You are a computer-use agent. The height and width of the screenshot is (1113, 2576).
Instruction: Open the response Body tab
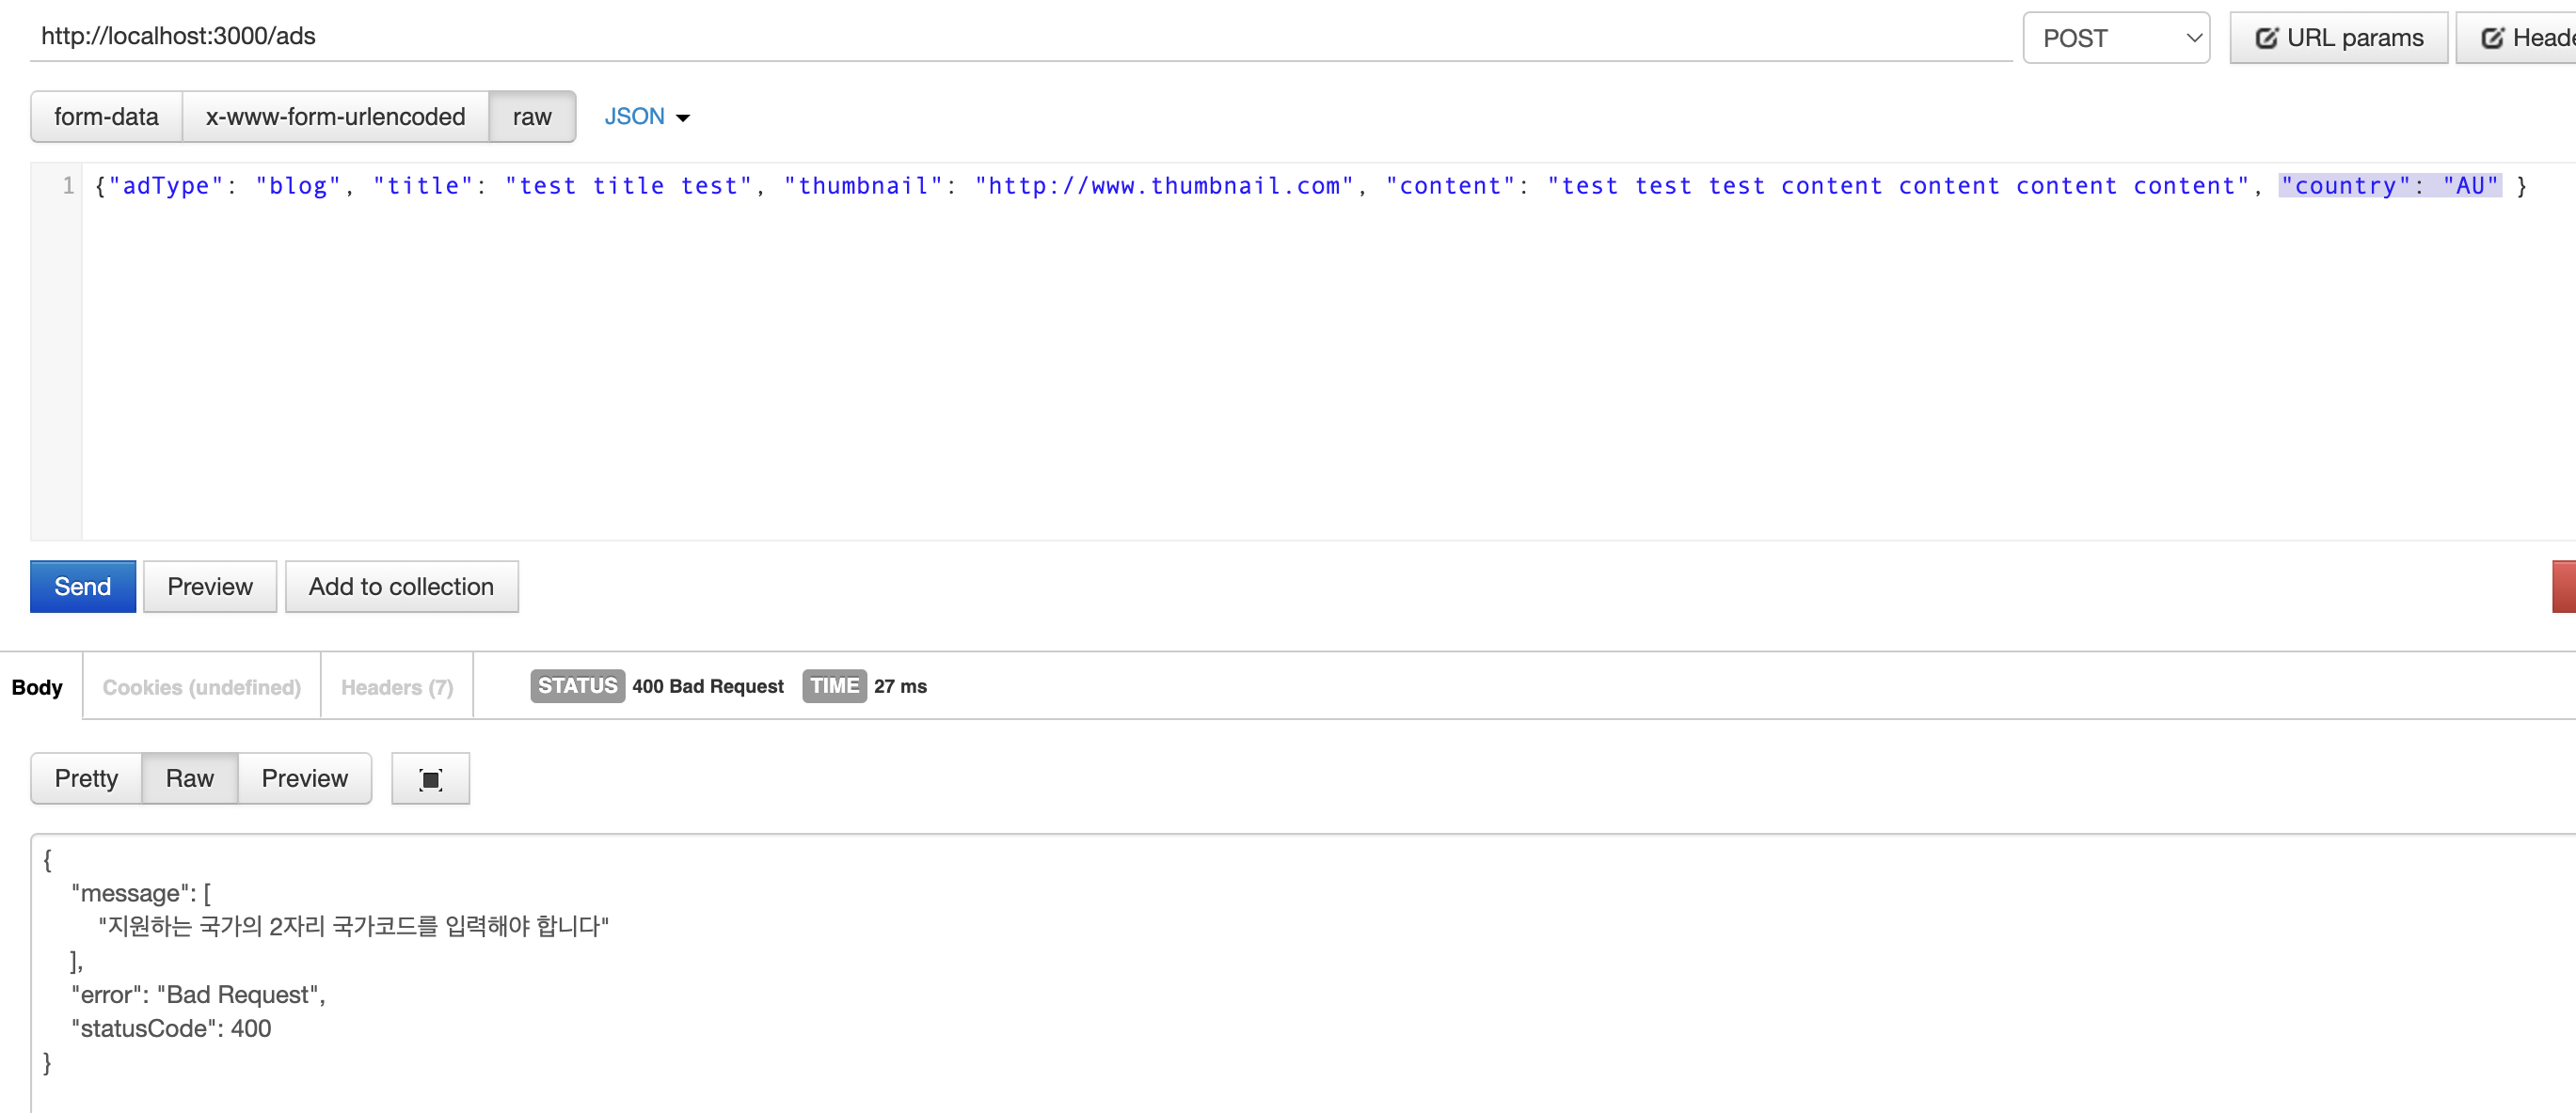(37, 686)
